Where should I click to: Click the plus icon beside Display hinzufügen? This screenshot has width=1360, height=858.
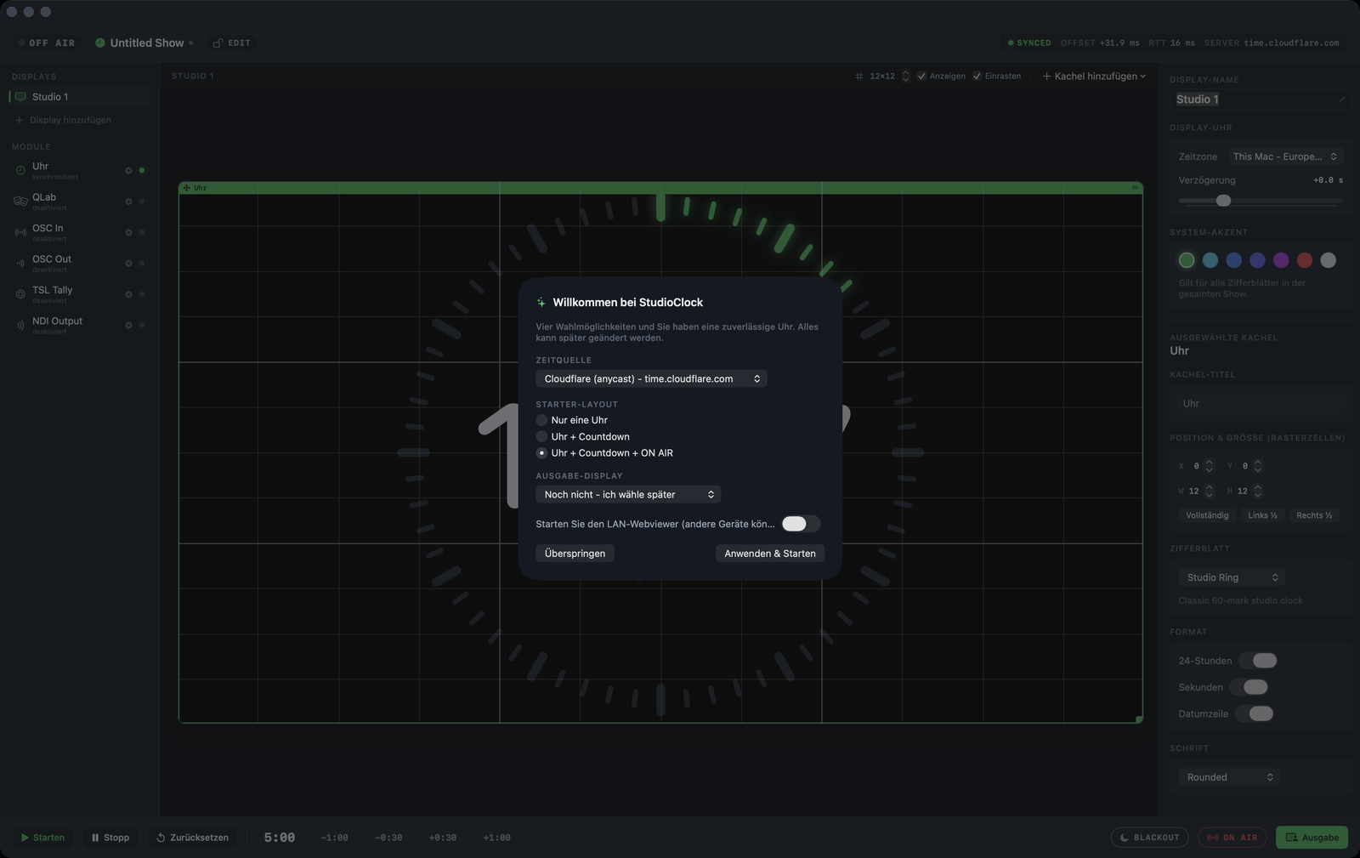(19, 120)
